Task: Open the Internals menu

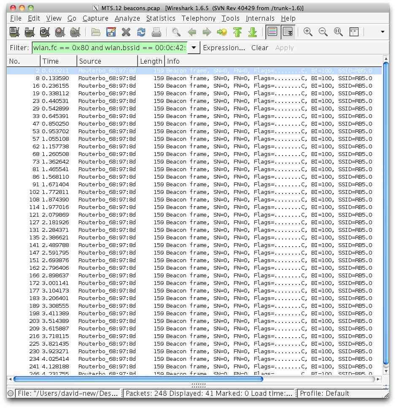Action: pos(260,19)
